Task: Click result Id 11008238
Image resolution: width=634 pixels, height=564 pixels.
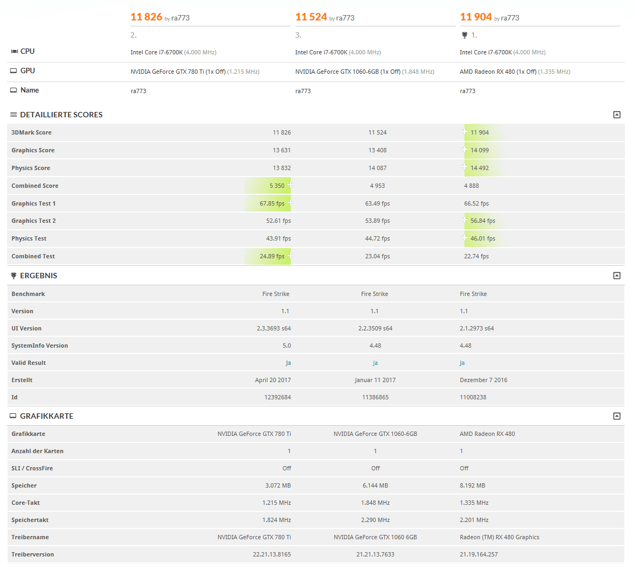Action: tap(473, 397)
